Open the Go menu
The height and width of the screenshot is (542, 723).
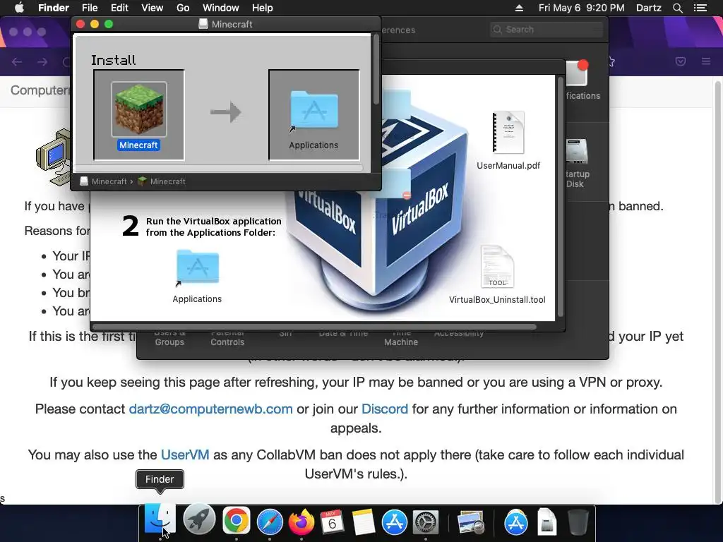183,8
